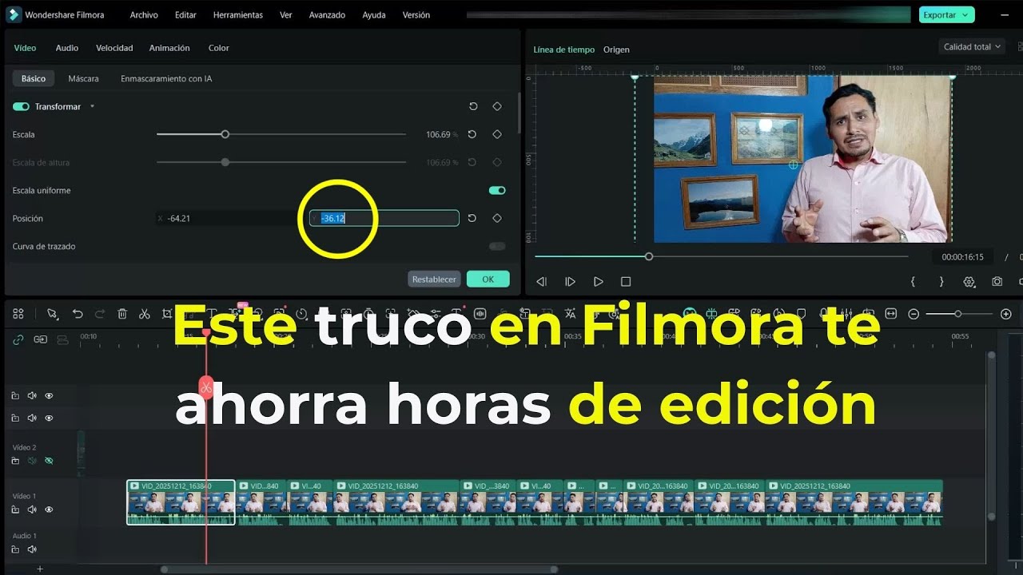This screenshot has height=575, width=1023.
Task: Switch preview to the Origen tab
Action: point(616,50)
